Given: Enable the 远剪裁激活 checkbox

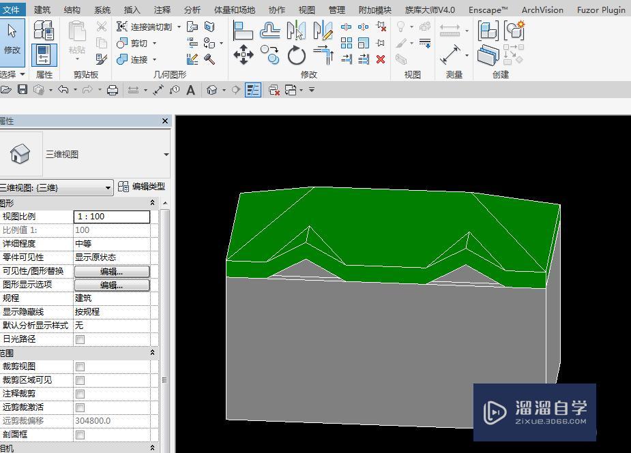Looking at the screenshot, I should click(80, 407).
